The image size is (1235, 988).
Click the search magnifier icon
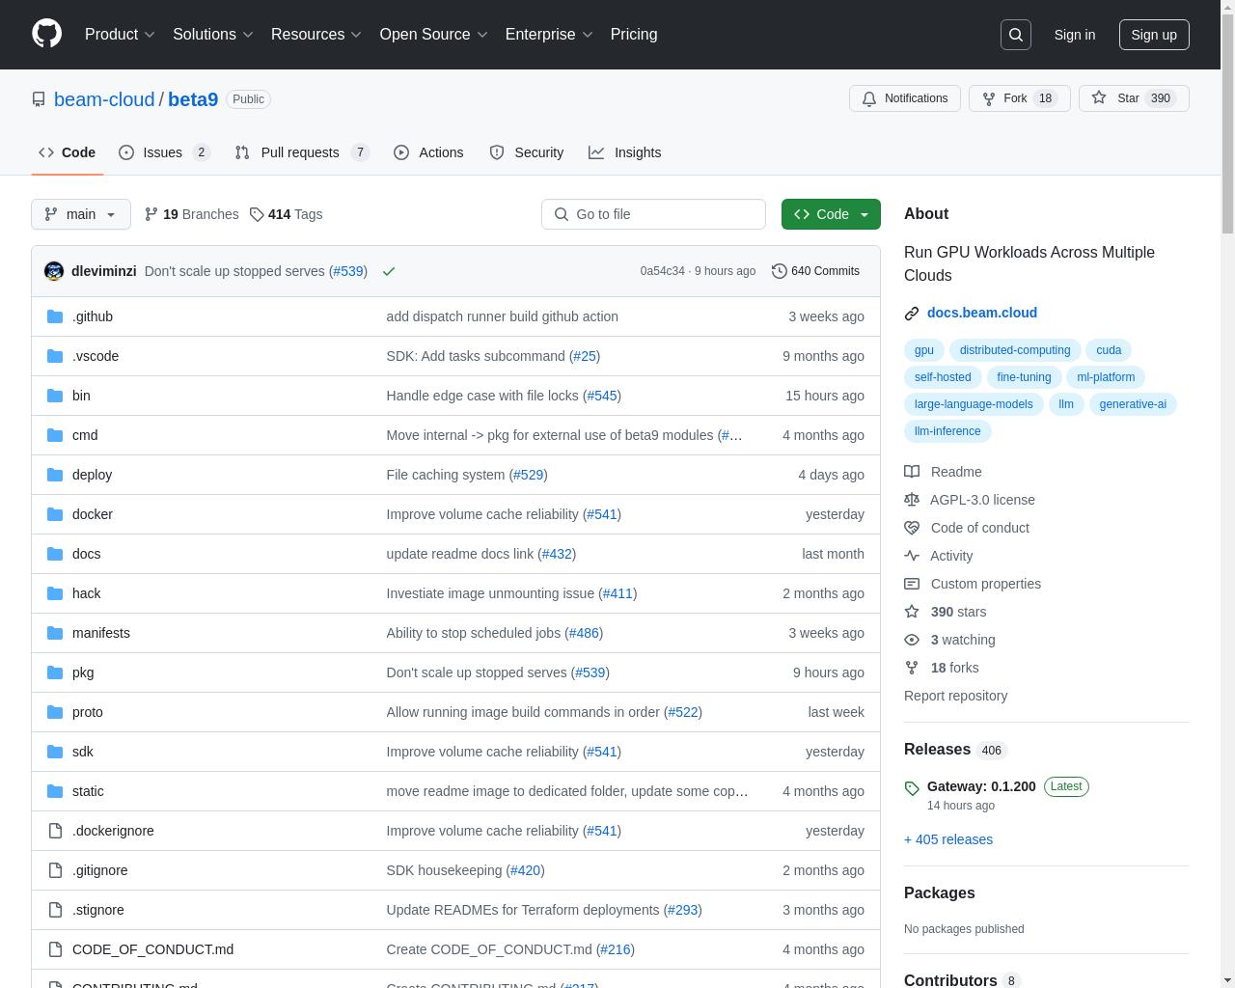pyautogui.click(x=1016, y=35)
